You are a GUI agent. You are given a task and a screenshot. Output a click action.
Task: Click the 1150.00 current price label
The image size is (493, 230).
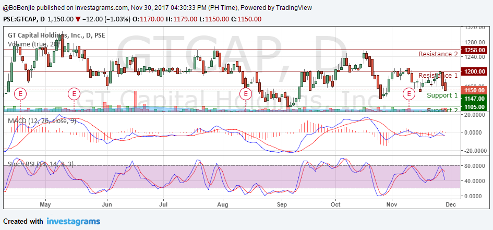(474, 90)
